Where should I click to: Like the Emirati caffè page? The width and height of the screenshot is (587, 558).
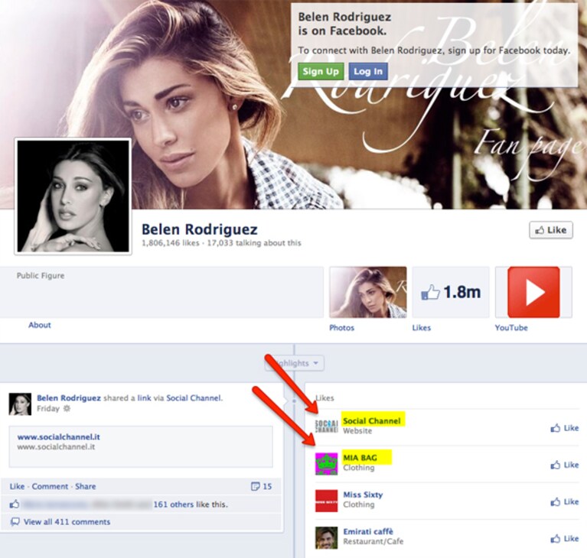(565, 539)
